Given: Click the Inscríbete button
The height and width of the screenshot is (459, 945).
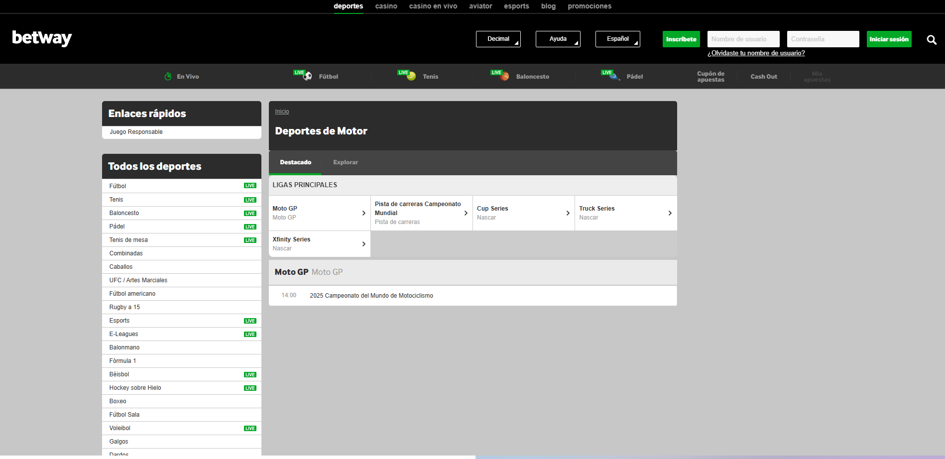Looking at the screenshot, I should (681, 39).
